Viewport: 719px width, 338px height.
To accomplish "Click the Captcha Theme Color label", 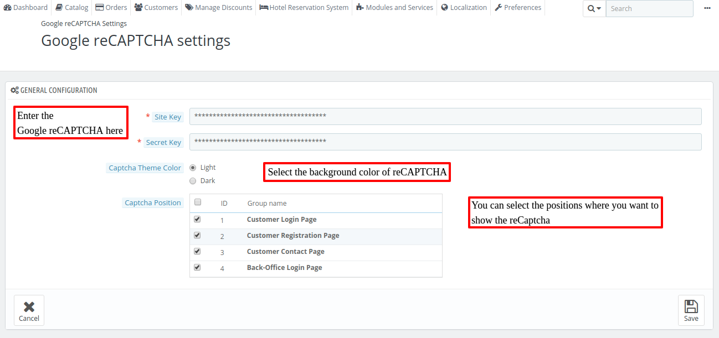I will tap(145, 168).
